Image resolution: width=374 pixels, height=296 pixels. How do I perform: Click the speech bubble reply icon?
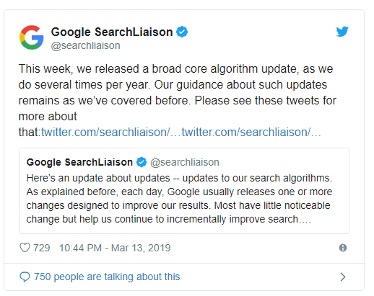pos(25,277)
